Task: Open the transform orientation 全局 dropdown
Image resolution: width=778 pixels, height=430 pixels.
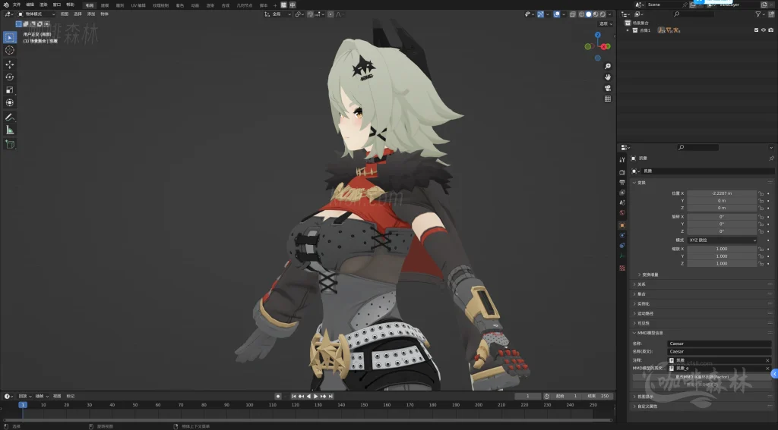Action: [x=278, y=14]
